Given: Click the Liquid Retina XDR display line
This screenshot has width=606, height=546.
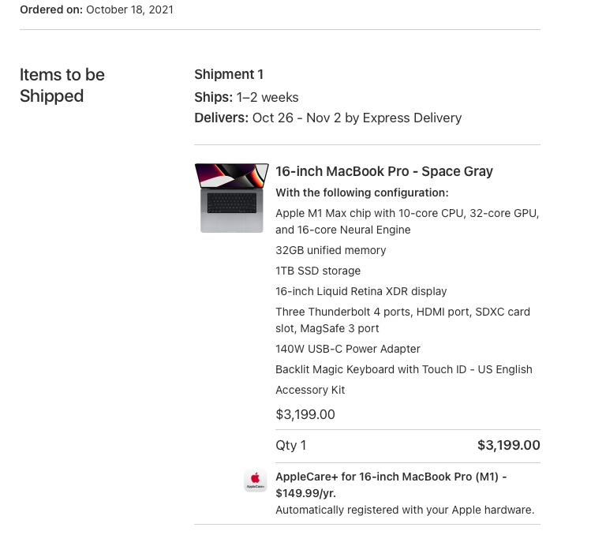Looking at the screenshot, I should 361,291.
